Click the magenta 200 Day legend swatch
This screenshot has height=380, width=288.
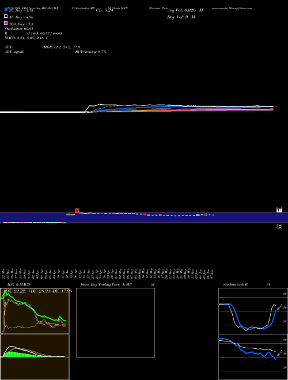pyautogui.click(x=6, y=23)
